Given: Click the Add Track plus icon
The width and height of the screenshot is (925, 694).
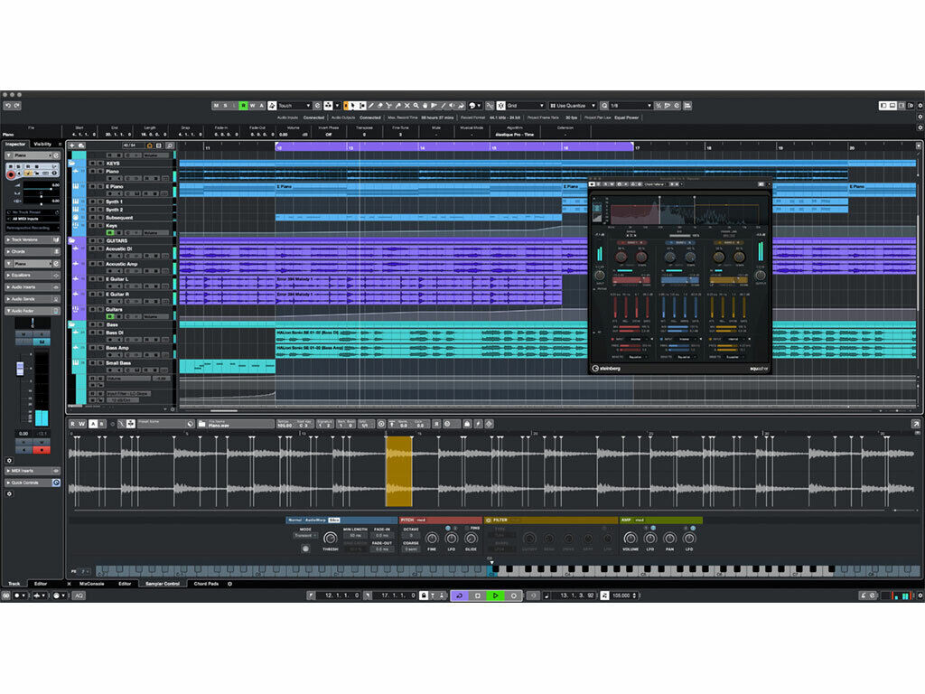Looking at the screenshot, I should point(71,145).
